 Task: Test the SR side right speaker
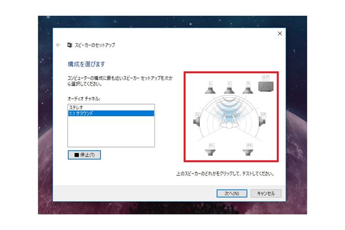[x=262, y=120]
